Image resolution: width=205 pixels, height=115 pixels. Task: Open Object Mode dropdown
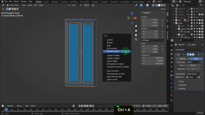pyautogui.click(x=13, y=5)
